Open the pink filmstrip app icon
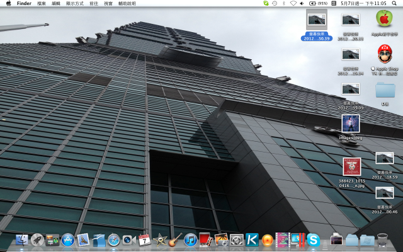403x252 pixels. pos(283,239)
